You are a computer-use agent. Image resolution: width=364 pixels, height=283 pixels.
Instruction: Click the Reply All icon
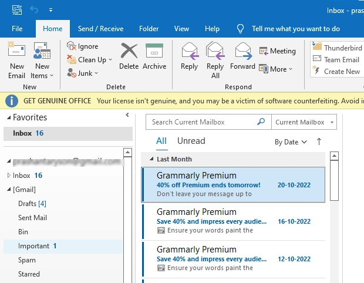pyautogui.click(x=215, y=50)
